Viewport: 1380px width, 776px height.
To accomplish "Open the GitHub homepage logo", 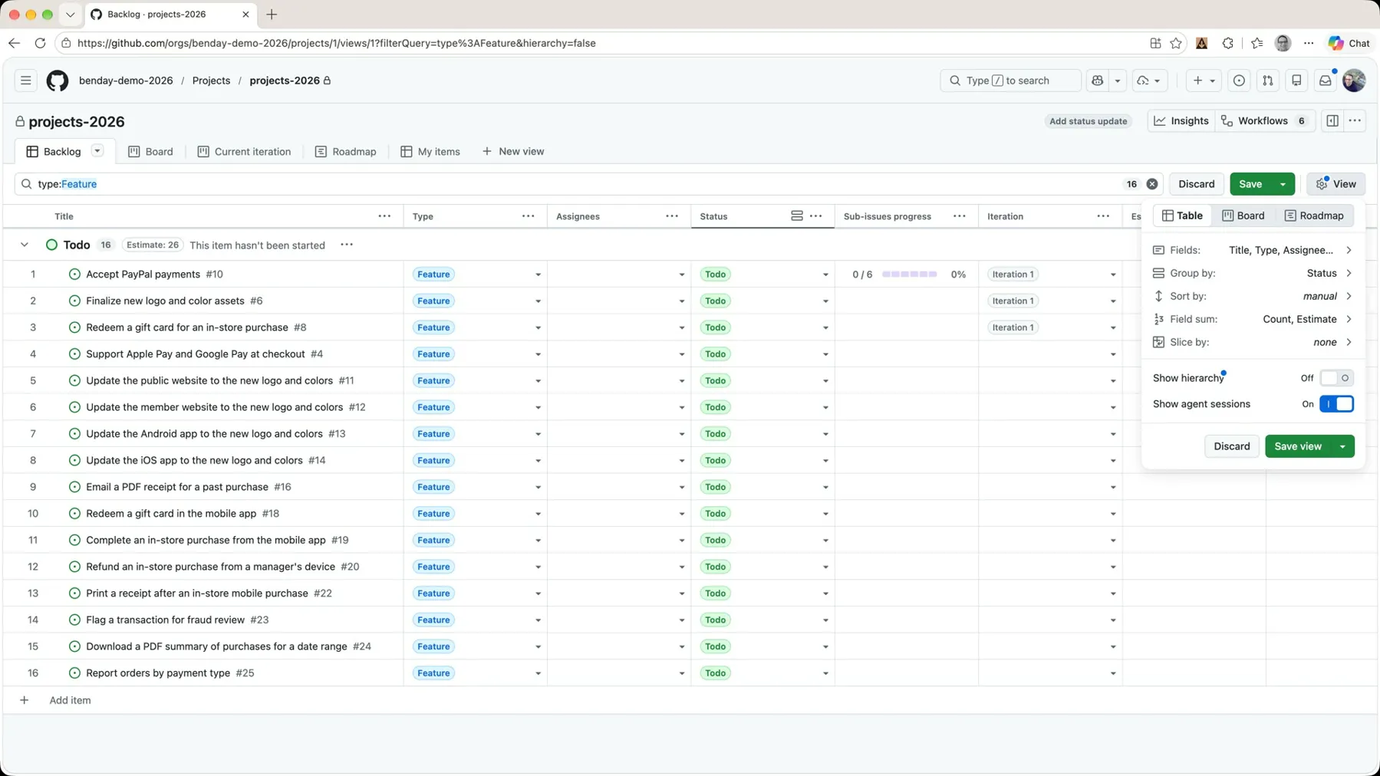I will (x=58, y=81).
